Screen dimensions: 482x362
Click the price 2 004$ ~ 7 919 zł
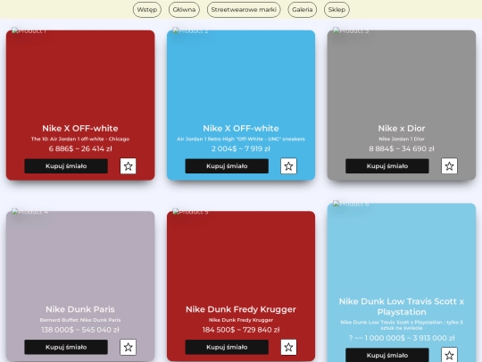pos(241,148)
